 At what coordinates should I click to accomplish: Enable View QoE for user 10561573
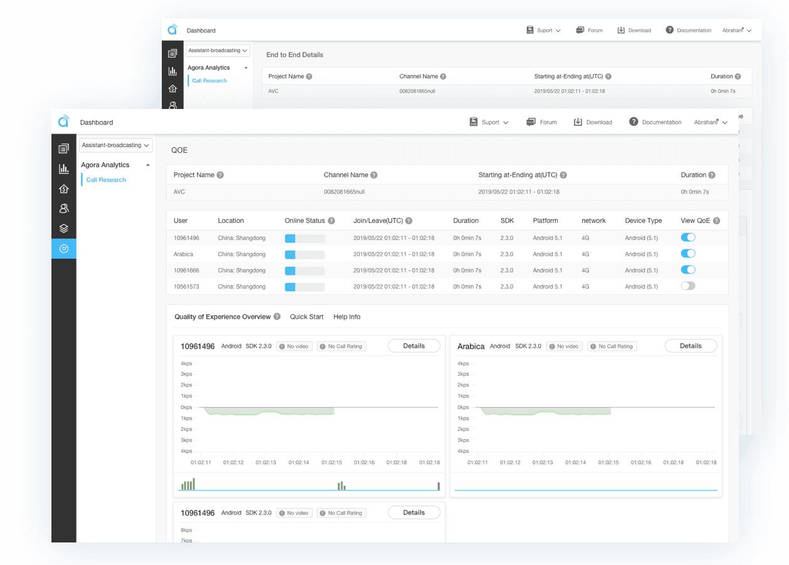point(688,286)
